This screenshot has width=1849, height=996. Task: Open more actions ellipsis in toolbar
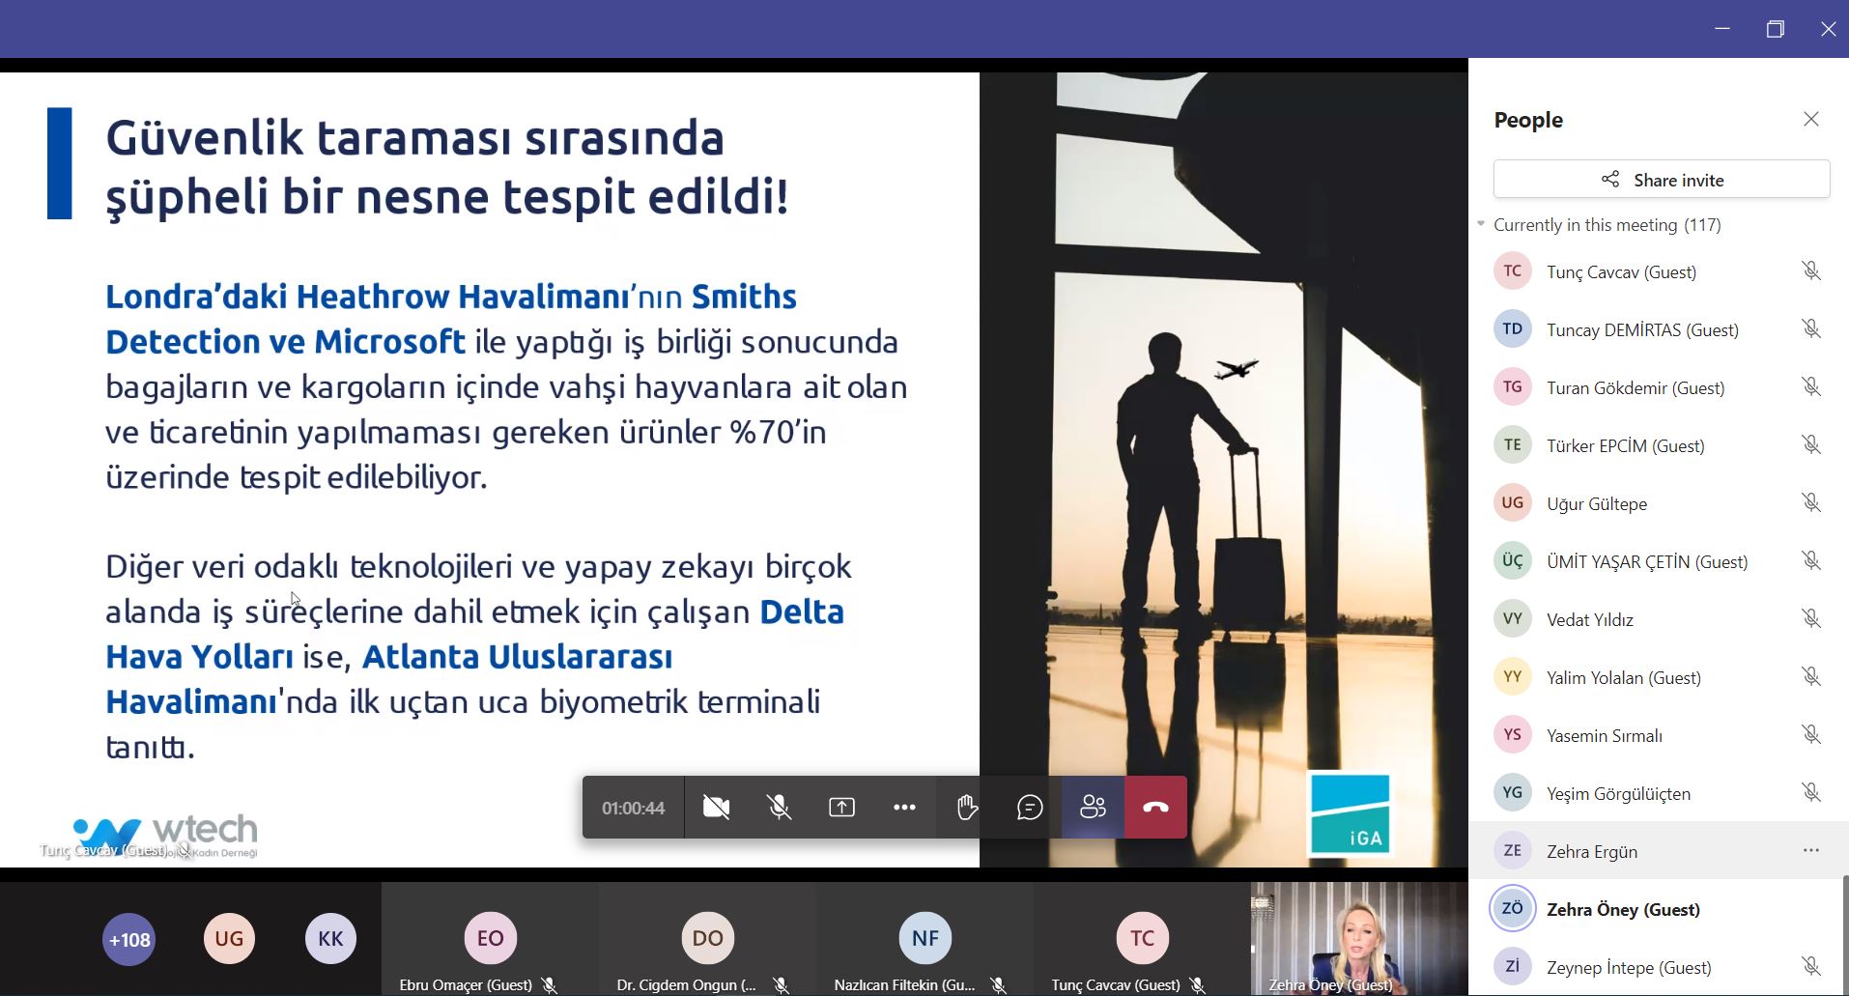[x=904, y=808]
